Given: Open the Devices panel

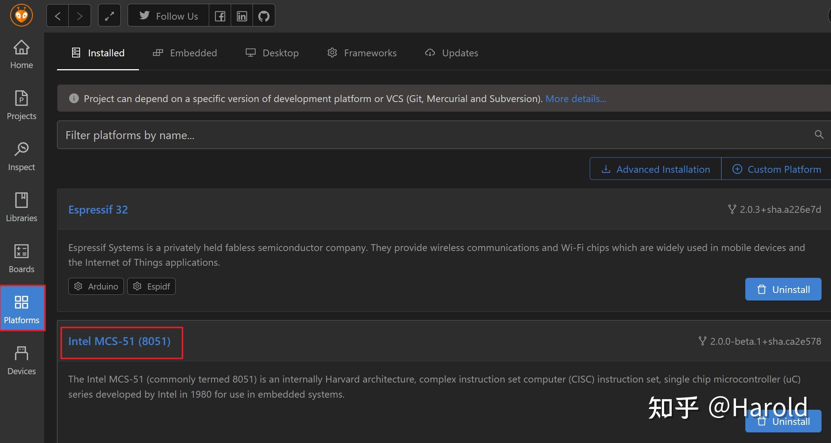Looking at the screenshot, I should coord(21,359).
